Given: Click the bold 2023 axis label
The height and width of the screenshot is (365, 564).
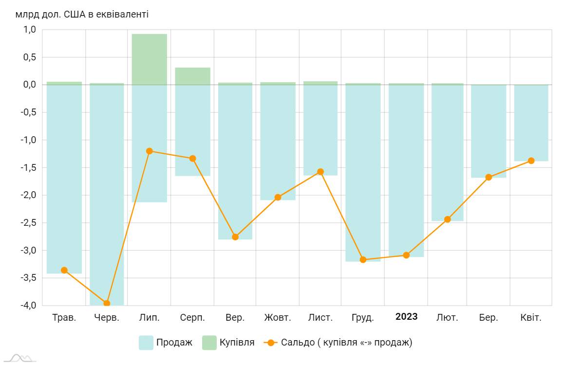Looking at the screenshot, I should click(x=407, y=316).
